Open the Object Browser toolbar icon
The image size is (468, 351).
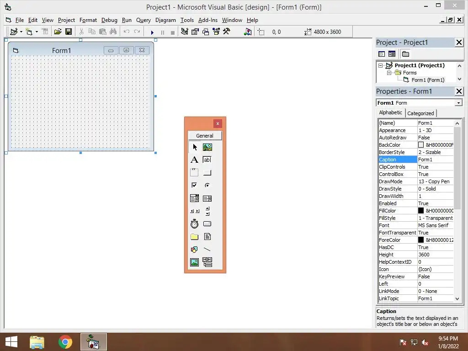point(216,32)
